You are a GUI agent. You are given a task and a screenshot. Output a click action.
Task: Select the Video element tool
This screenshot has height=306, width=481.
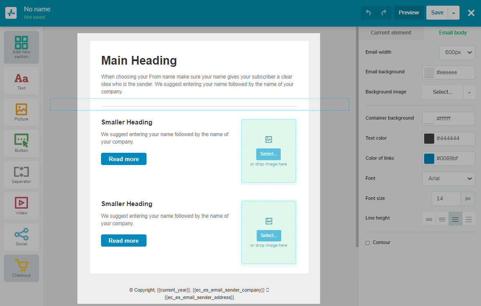(21, 206)
